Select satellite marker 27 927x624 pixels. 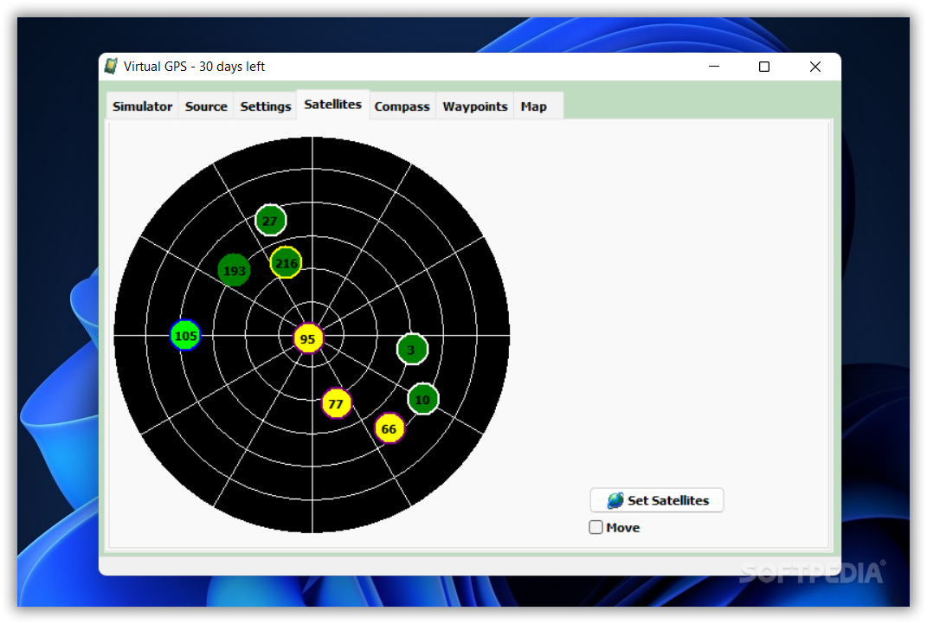coord(270,221)
